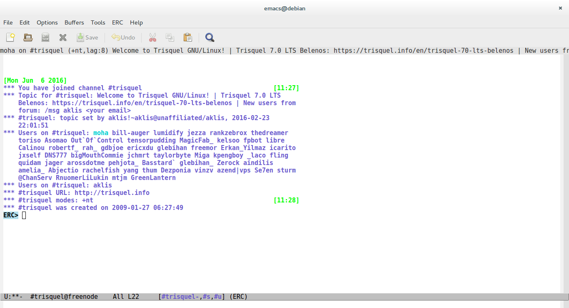Click the #u channel indicator in the mode line
The width and height of the screenshot is (569, 308).
218,297
